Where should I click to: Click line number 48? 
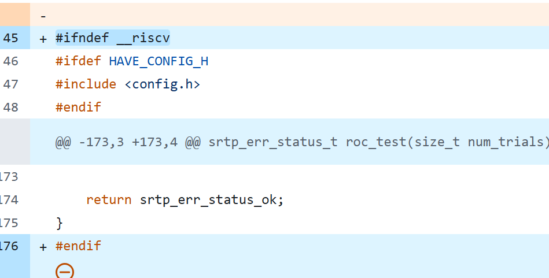tap(11, 108)
